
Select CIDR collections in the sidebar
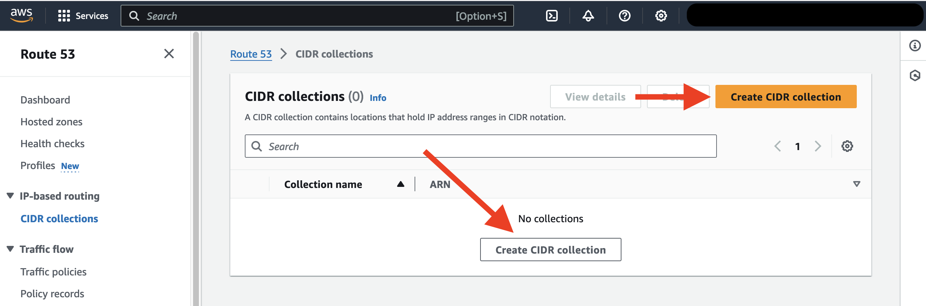[x=59, y=219]
